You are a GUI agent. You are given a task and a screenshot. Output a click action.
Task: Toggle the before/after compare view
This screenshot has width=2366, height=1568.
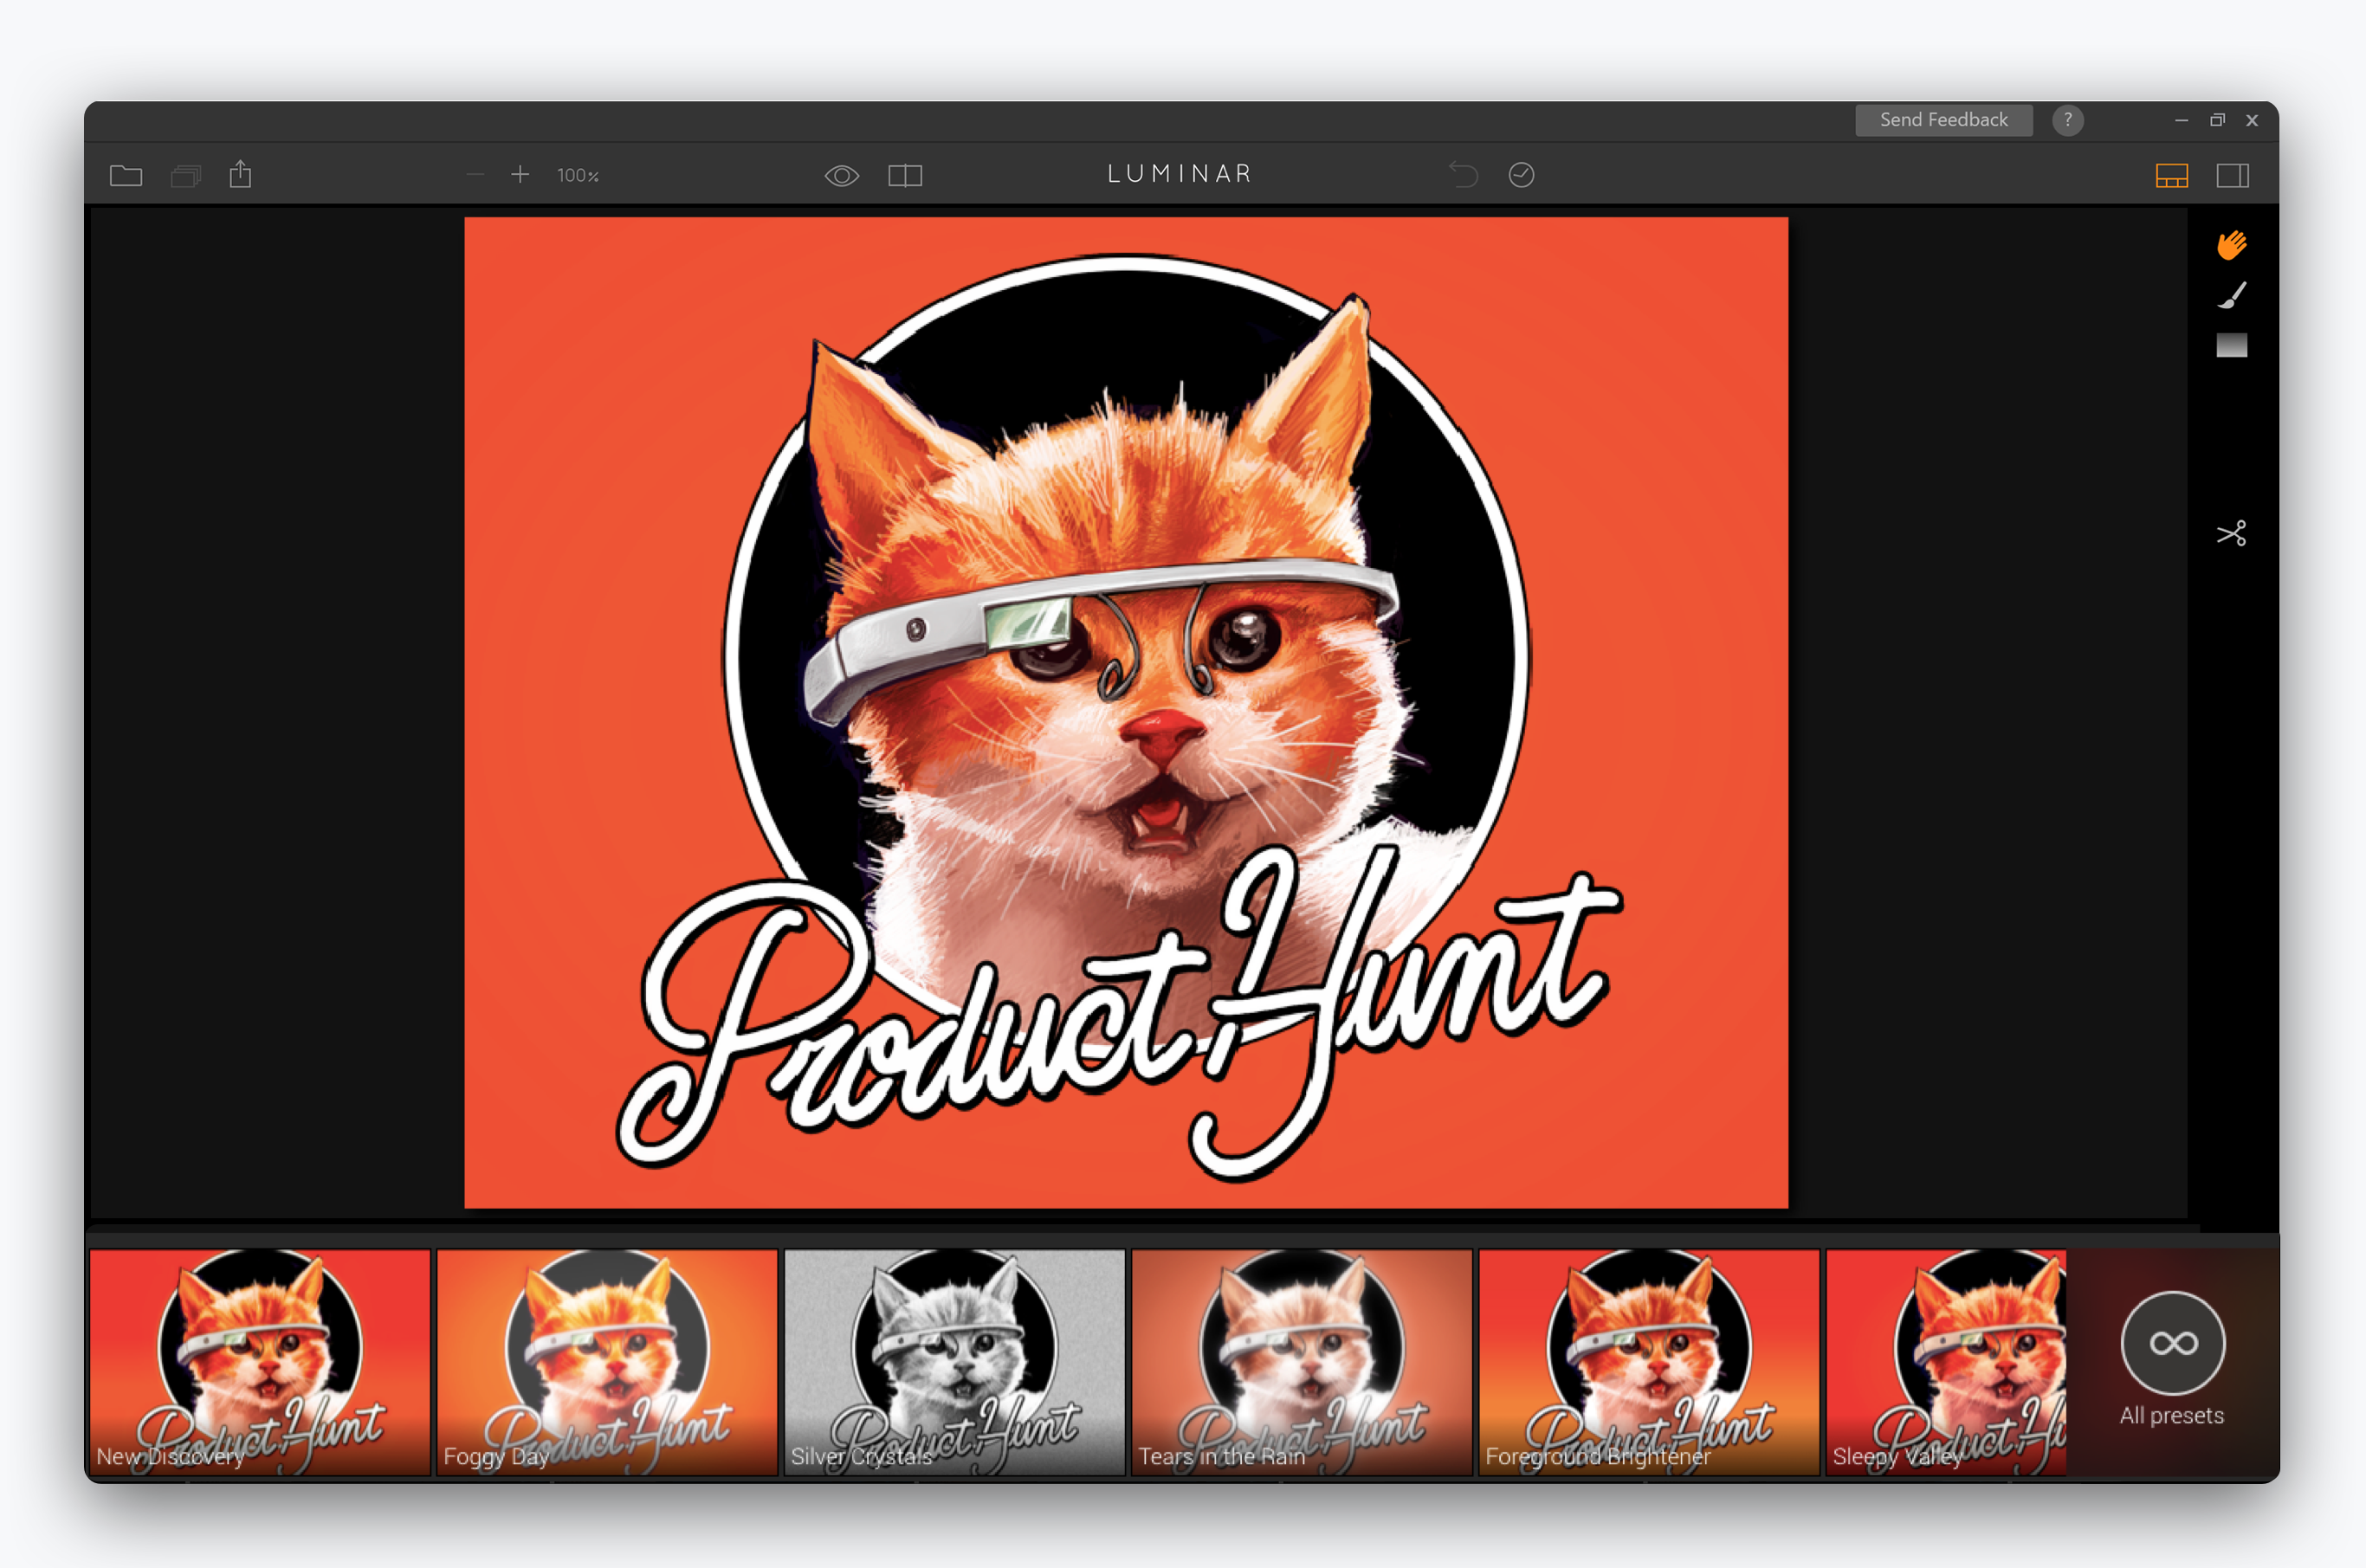click(905, 176)
